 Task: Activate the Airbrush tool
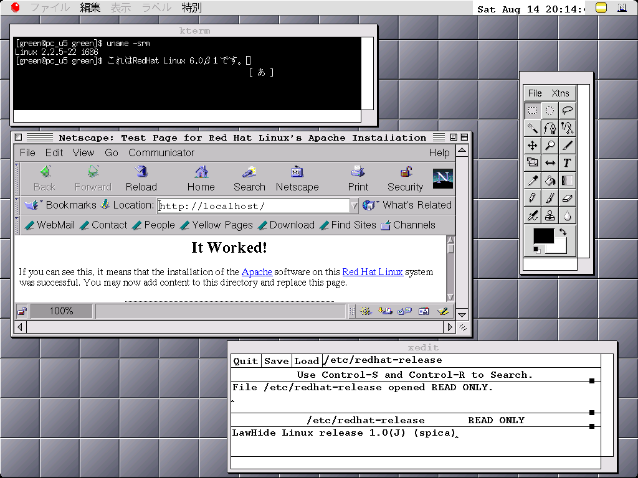point(532,215)
